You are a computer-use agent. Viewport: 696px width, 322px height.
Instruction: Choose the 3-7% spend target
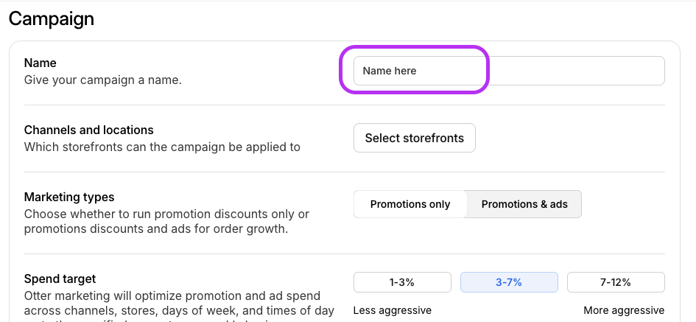pyautogui.click(x=509, y=282)
